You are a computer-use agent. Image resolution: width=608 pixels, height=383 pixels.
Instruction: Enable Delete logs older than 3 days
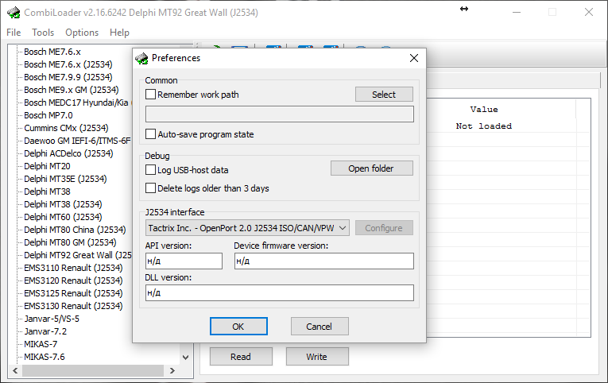pos(151,188)
